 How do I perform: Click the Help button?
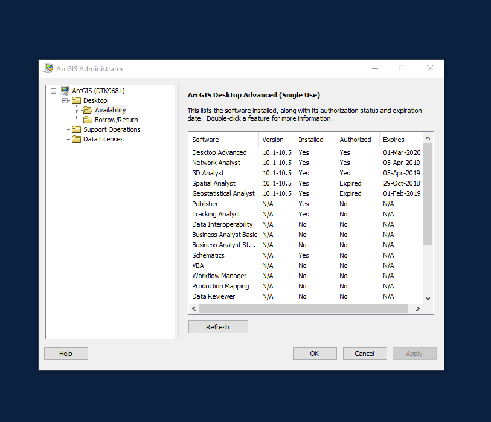[x=66, y=353]
